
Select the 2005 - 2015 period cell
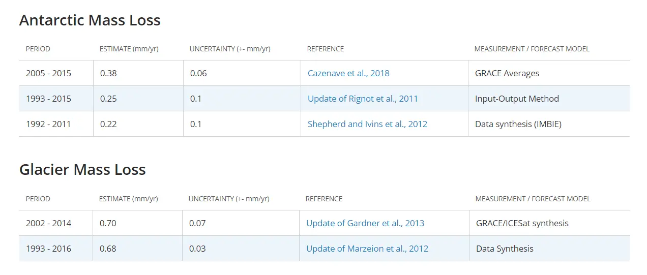point(48,73)
